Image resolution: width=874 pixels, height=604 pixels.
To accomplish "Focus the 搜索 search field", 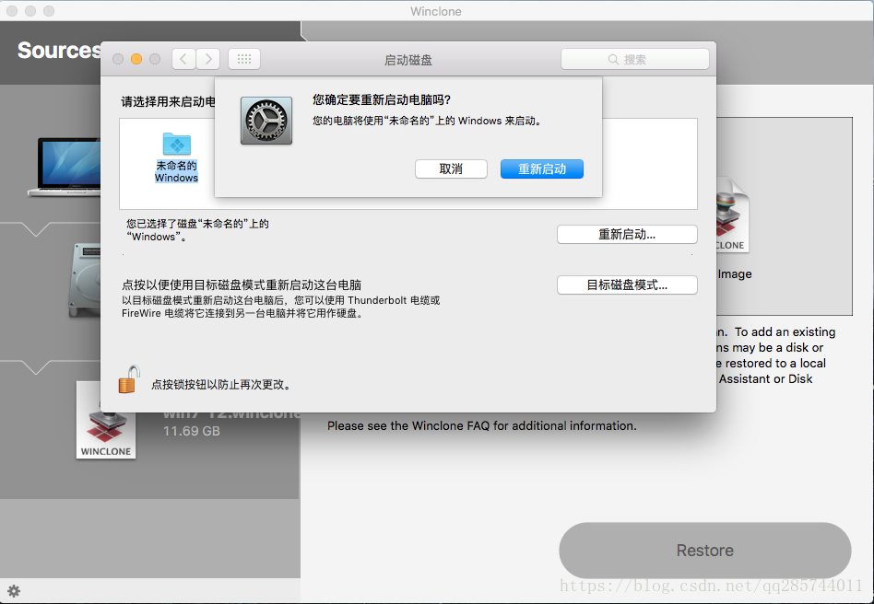I will (635, 59).
